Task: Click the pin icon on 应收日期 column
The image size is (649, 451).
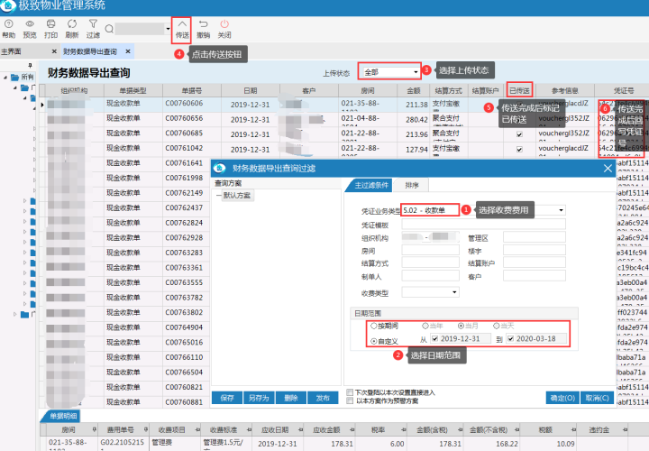Action: coord(300,429)
